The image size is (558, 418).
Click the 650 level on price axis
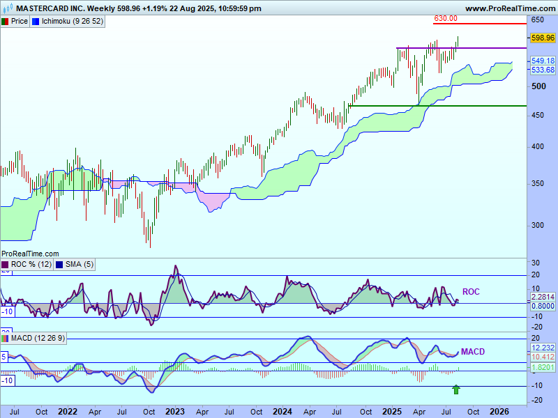coord(537,20)
